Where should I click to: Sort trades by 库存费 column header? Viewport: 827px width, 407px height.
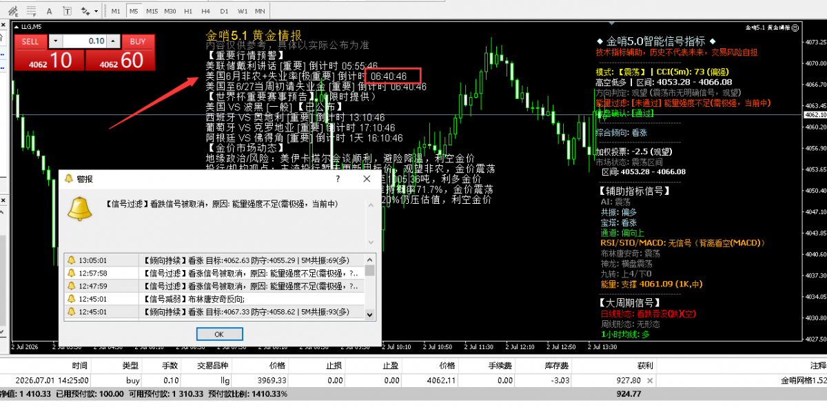(x=555, y=366)
